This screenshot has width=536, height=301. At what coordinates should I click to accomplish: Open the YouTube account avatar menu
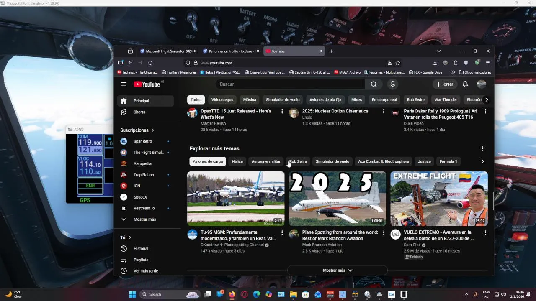pyautogui.click(x=482, y=84)
